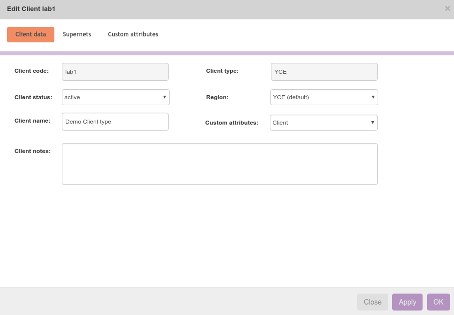Click the 'Client type:' label text
This screenshot has width=454, height=315.
click(222, 71)
